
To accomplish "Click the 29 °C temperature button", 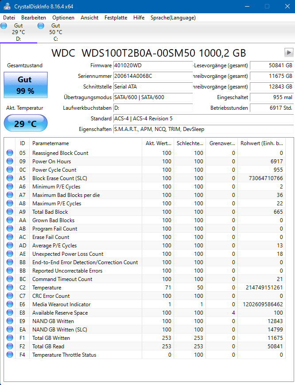I will [x=26, y=123].
